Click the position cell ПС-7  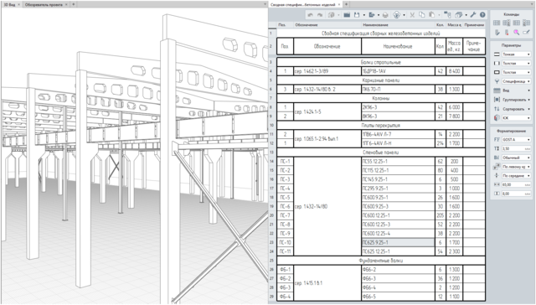tap(285, 215)
